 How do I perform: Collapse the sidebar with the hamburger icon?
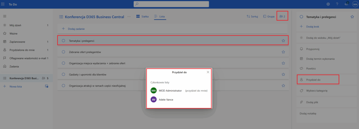[5, 16]
